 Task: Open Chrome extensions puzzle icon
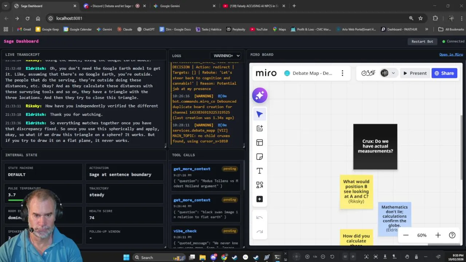[x=435, y=18]
